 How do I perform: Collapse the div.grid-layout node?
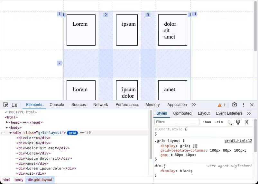11,133
